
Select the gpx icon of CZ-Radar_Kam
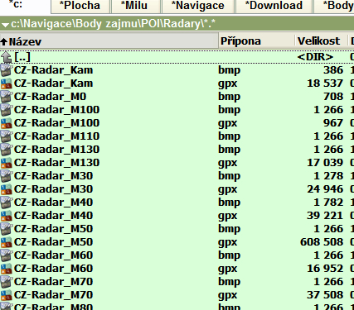pos(6,83)
